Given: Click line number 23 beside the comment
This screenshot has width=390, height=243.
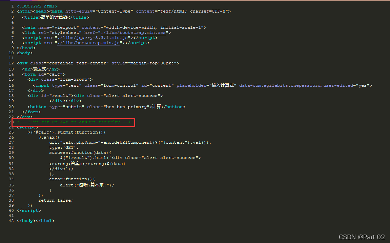Looking at the screenshot, I should tap(11, 122).
